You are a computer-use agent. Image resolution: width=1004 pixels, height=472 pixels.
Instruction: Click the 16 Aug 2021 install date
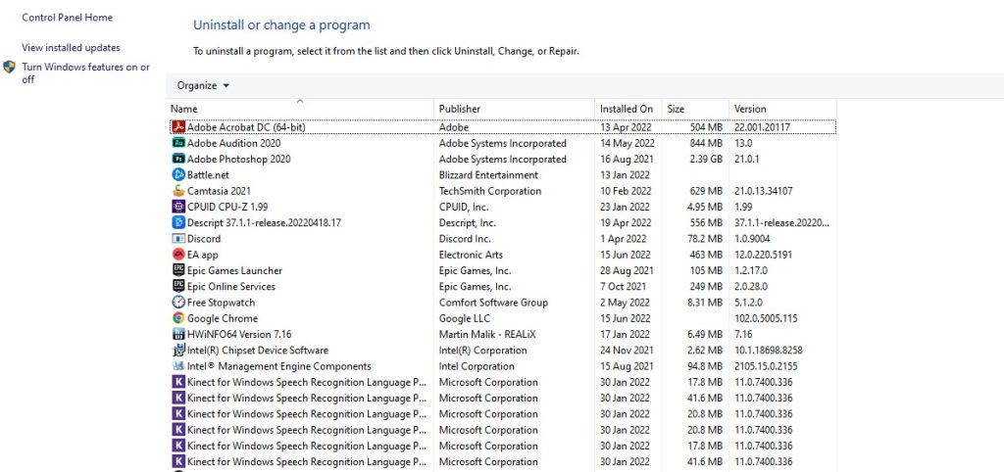tap(627, 160)
